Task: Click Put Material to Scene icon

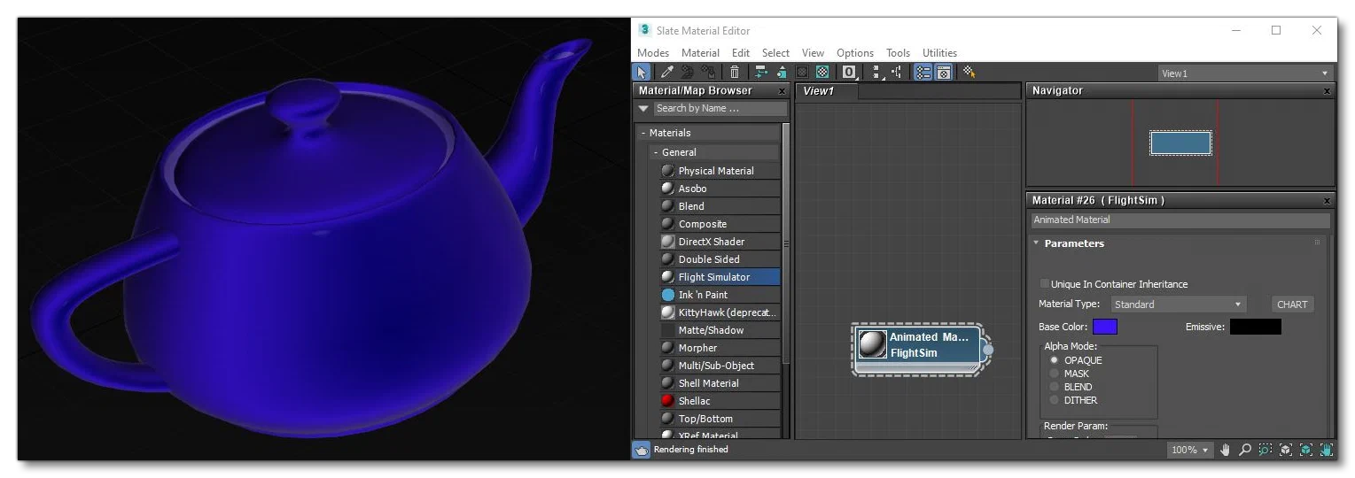Action: tap(688, 73)
